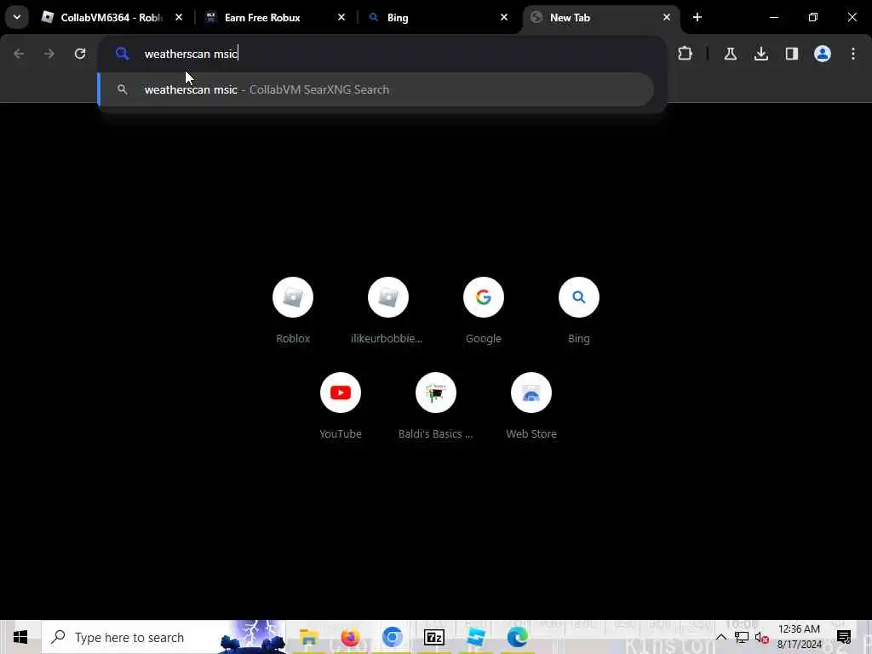Close the Earn Free Robux tab

coord(341,17)
